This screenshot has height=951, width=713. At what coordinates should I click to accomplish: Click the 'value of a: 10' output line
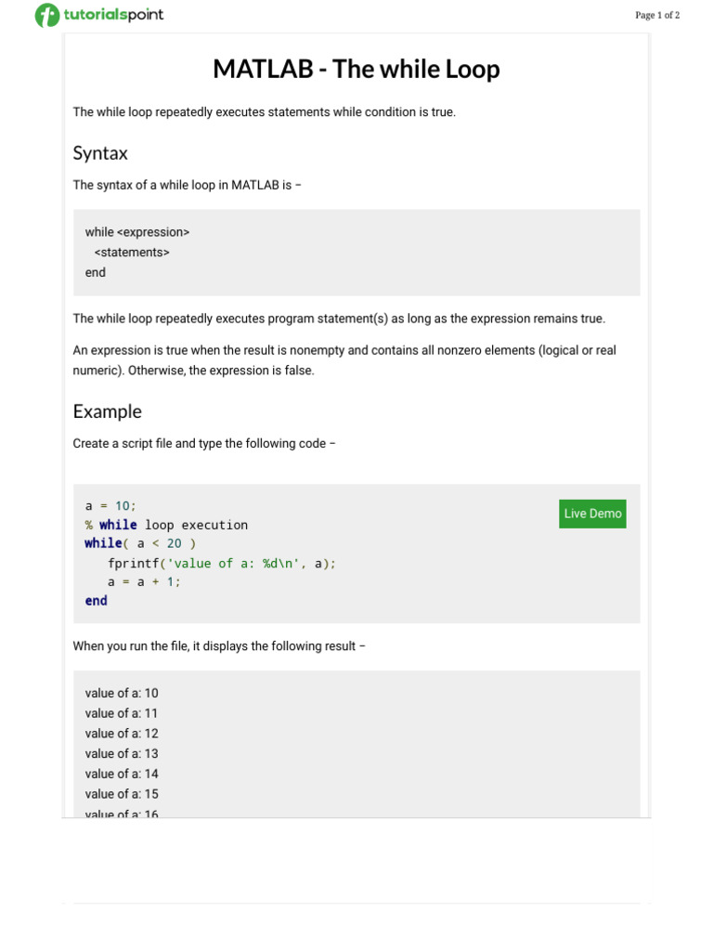click(122, 693)
